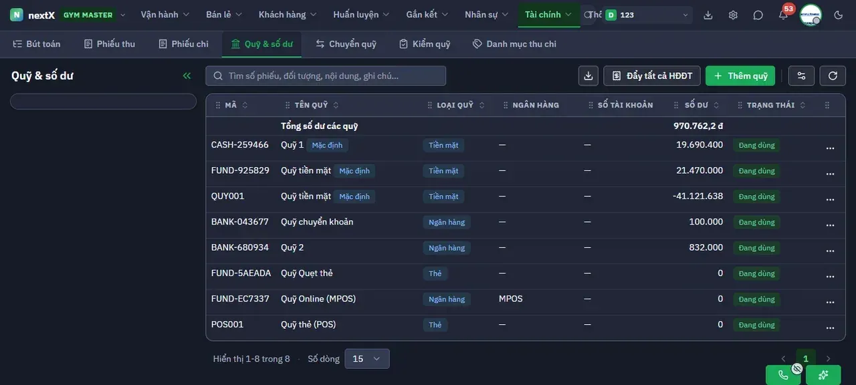Viewport: 856px width, 385px height.
Task: Go to the next page arrow
Action: [828, 359]
